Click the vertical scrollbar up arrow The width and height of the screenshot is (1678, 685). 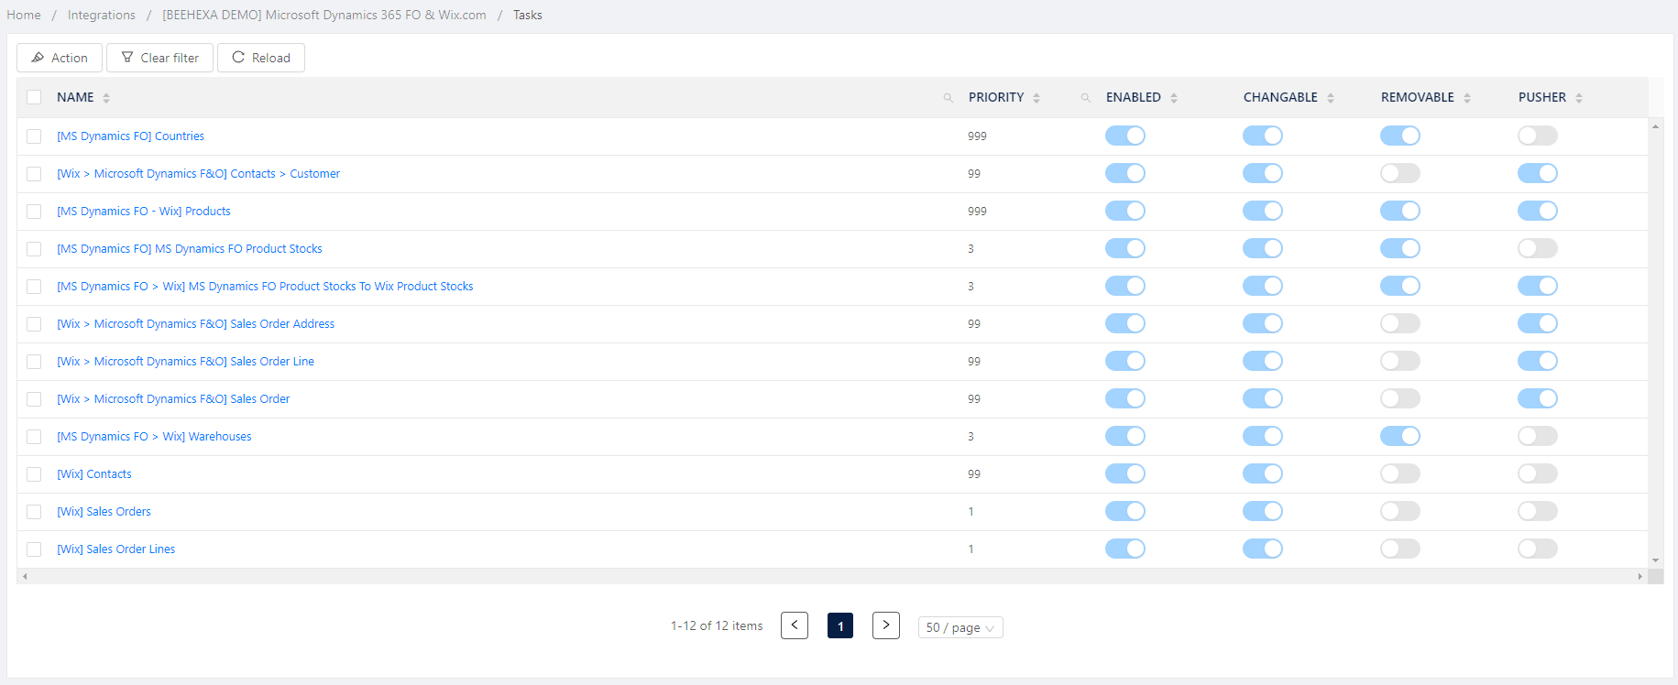click(1655, 126)
